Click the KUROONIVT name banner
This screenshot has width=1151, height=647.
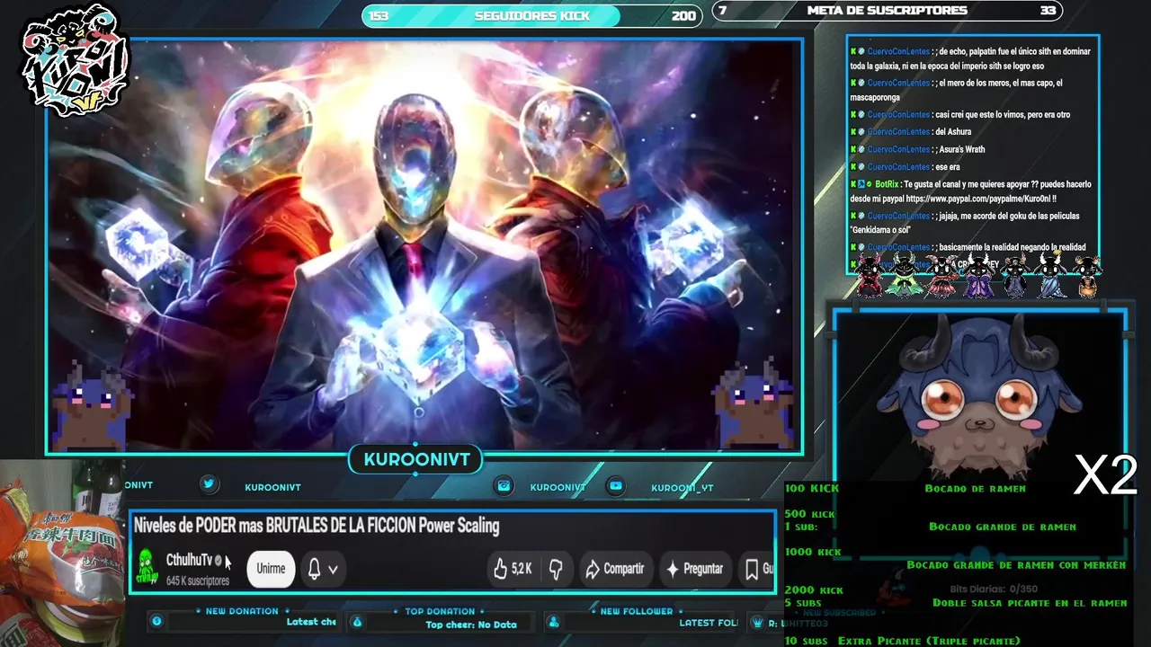pos(416,460)
